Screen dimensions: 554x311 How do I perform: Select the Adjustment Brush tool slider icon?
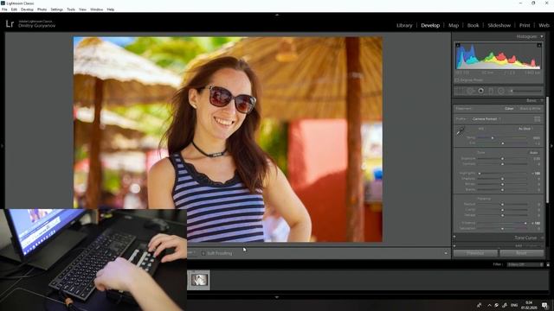525,91
